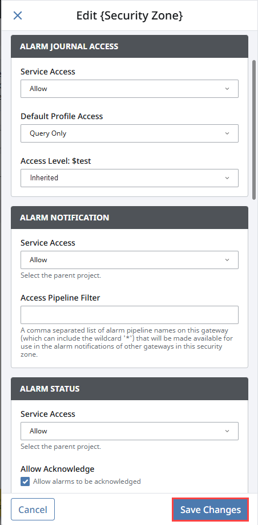
Task: Click chevron arrow on Query Only dropdown
Action: coord(227,133)
